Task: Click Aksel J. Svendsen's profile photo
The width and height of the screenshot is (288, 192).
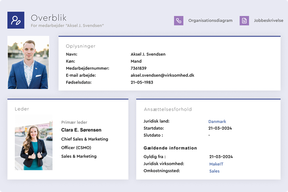Action: click(x=28, y=62)
